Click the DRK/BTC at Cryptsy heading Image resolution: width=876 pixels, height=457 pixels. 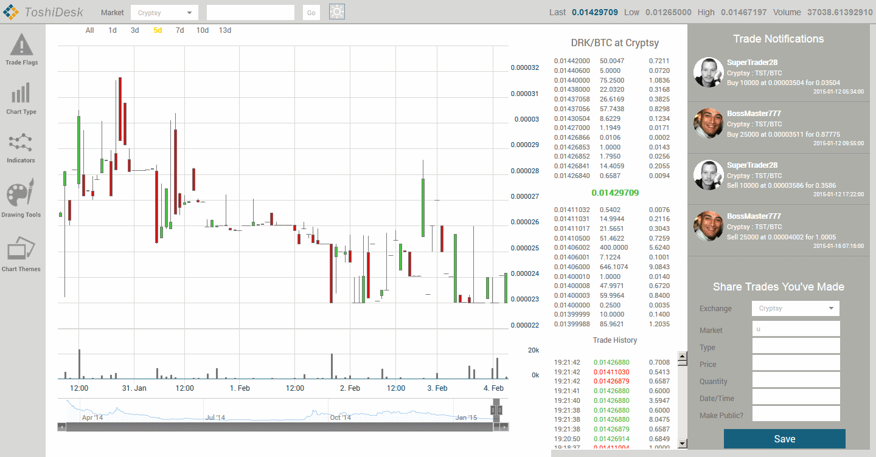(614, 43)
